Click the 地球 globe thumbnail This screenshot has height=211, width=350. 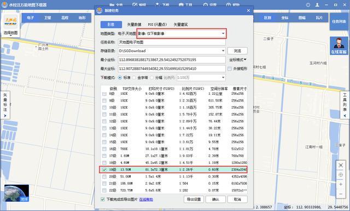pyautogui.click(x=16, y=193)
